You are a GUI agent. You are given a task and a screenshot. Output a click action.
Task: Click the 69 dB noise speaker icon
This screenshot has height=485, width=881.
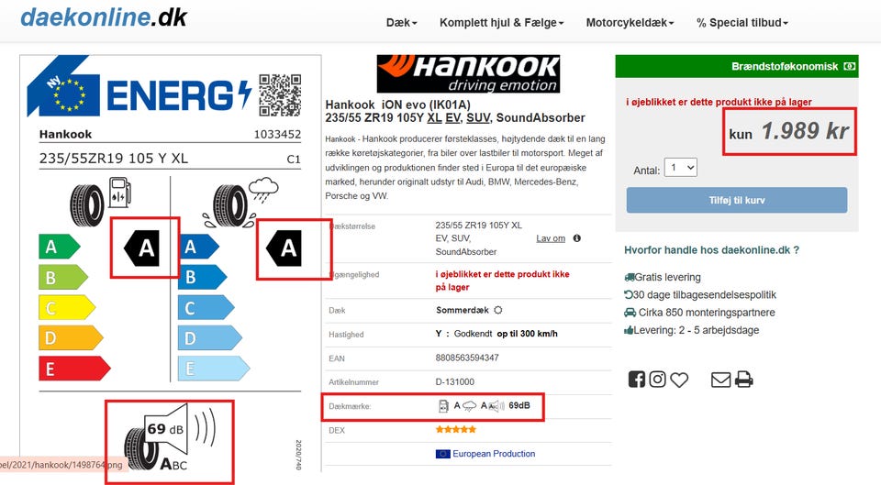click(x=171, y=436)
